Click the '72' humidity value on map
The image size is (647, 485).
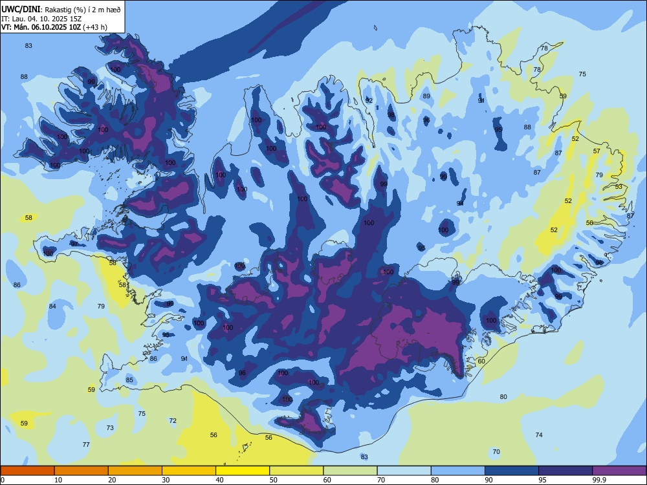pos(173,421)
